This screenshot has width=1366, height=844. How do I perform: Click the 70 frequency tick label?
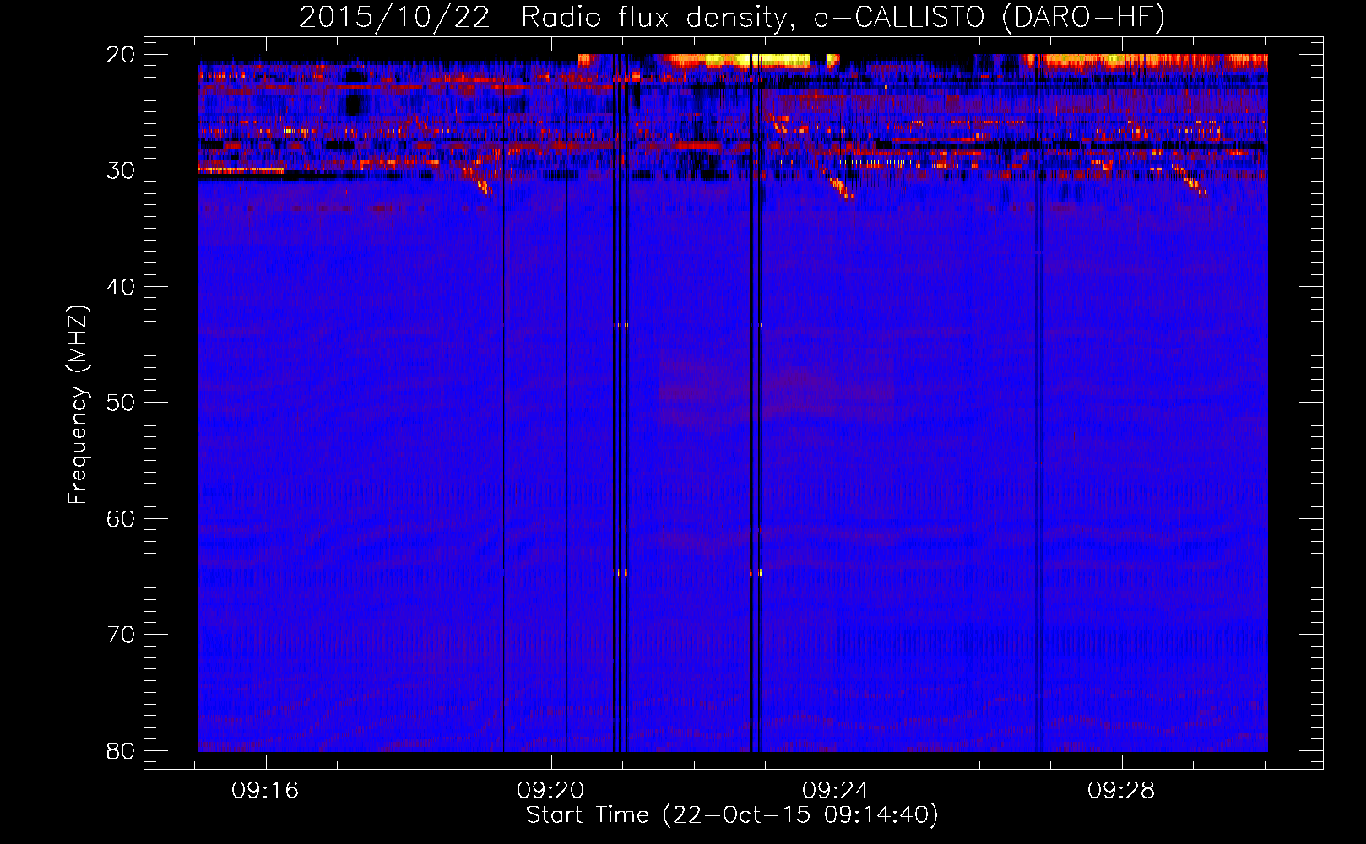pos(121,635)
